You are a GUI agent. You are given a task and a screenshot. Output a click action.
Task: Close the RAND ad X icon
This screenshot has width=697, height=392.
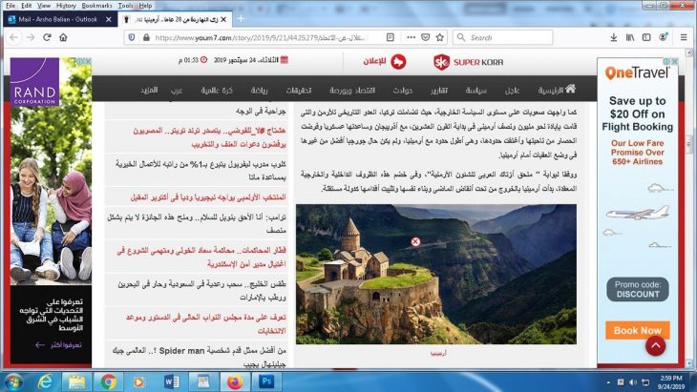[88, 61]
